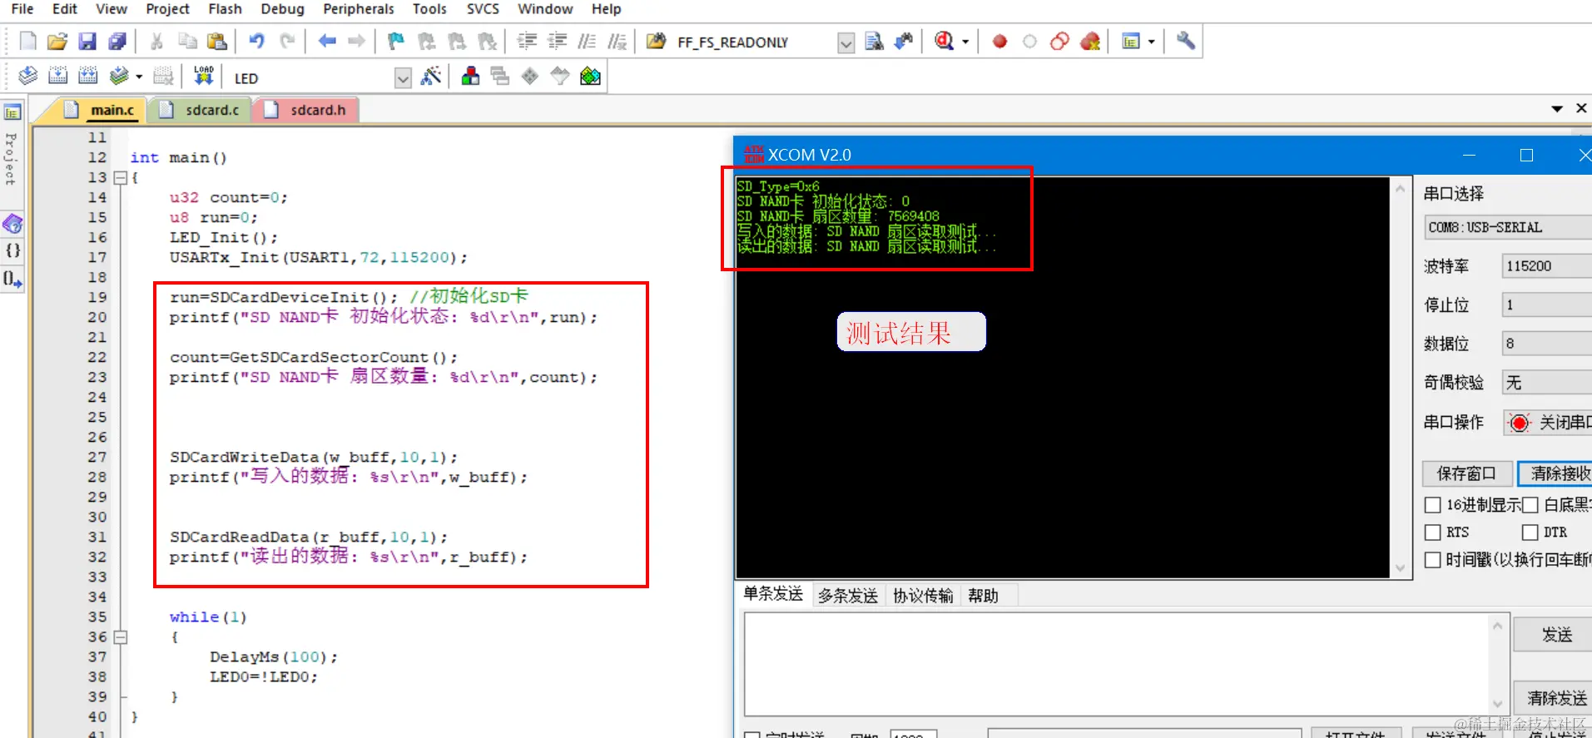Open the editor tab list arrow
The height and width of the screenshot is (738, 1592).
[x=1557, y=109]
